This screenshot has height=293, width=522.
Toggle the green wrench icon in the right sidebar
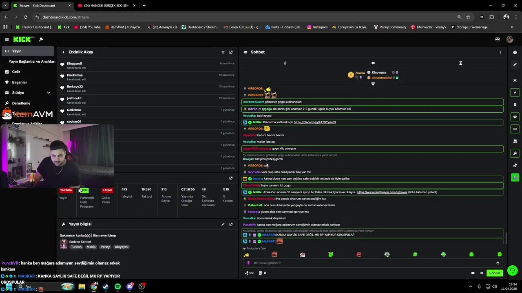click(515, 153)
